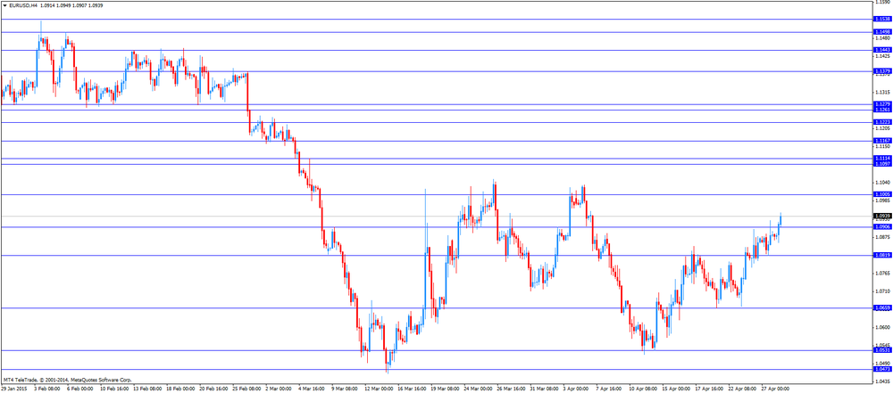
Task: Select the 1.0531 horizontal line price label
Action: coord(882,350)
